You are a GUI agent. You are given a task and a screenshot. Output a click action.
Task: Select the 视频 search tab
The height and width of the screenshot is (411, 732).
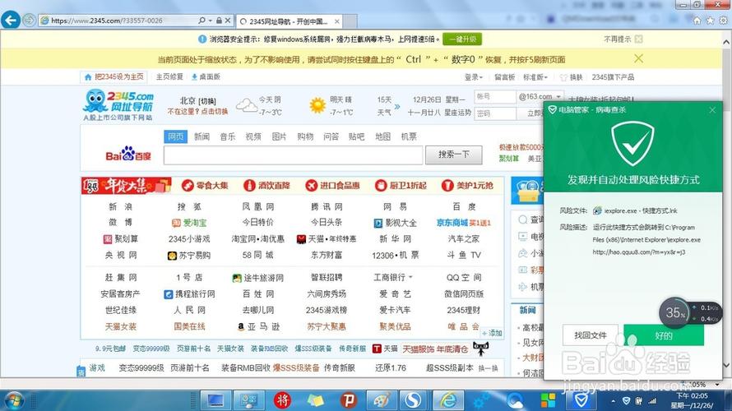click(x=253, y=136)
